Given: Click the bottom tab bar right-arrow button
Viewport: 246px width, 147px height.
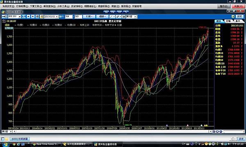Looking at the screenshot, I should click(235, 139).
